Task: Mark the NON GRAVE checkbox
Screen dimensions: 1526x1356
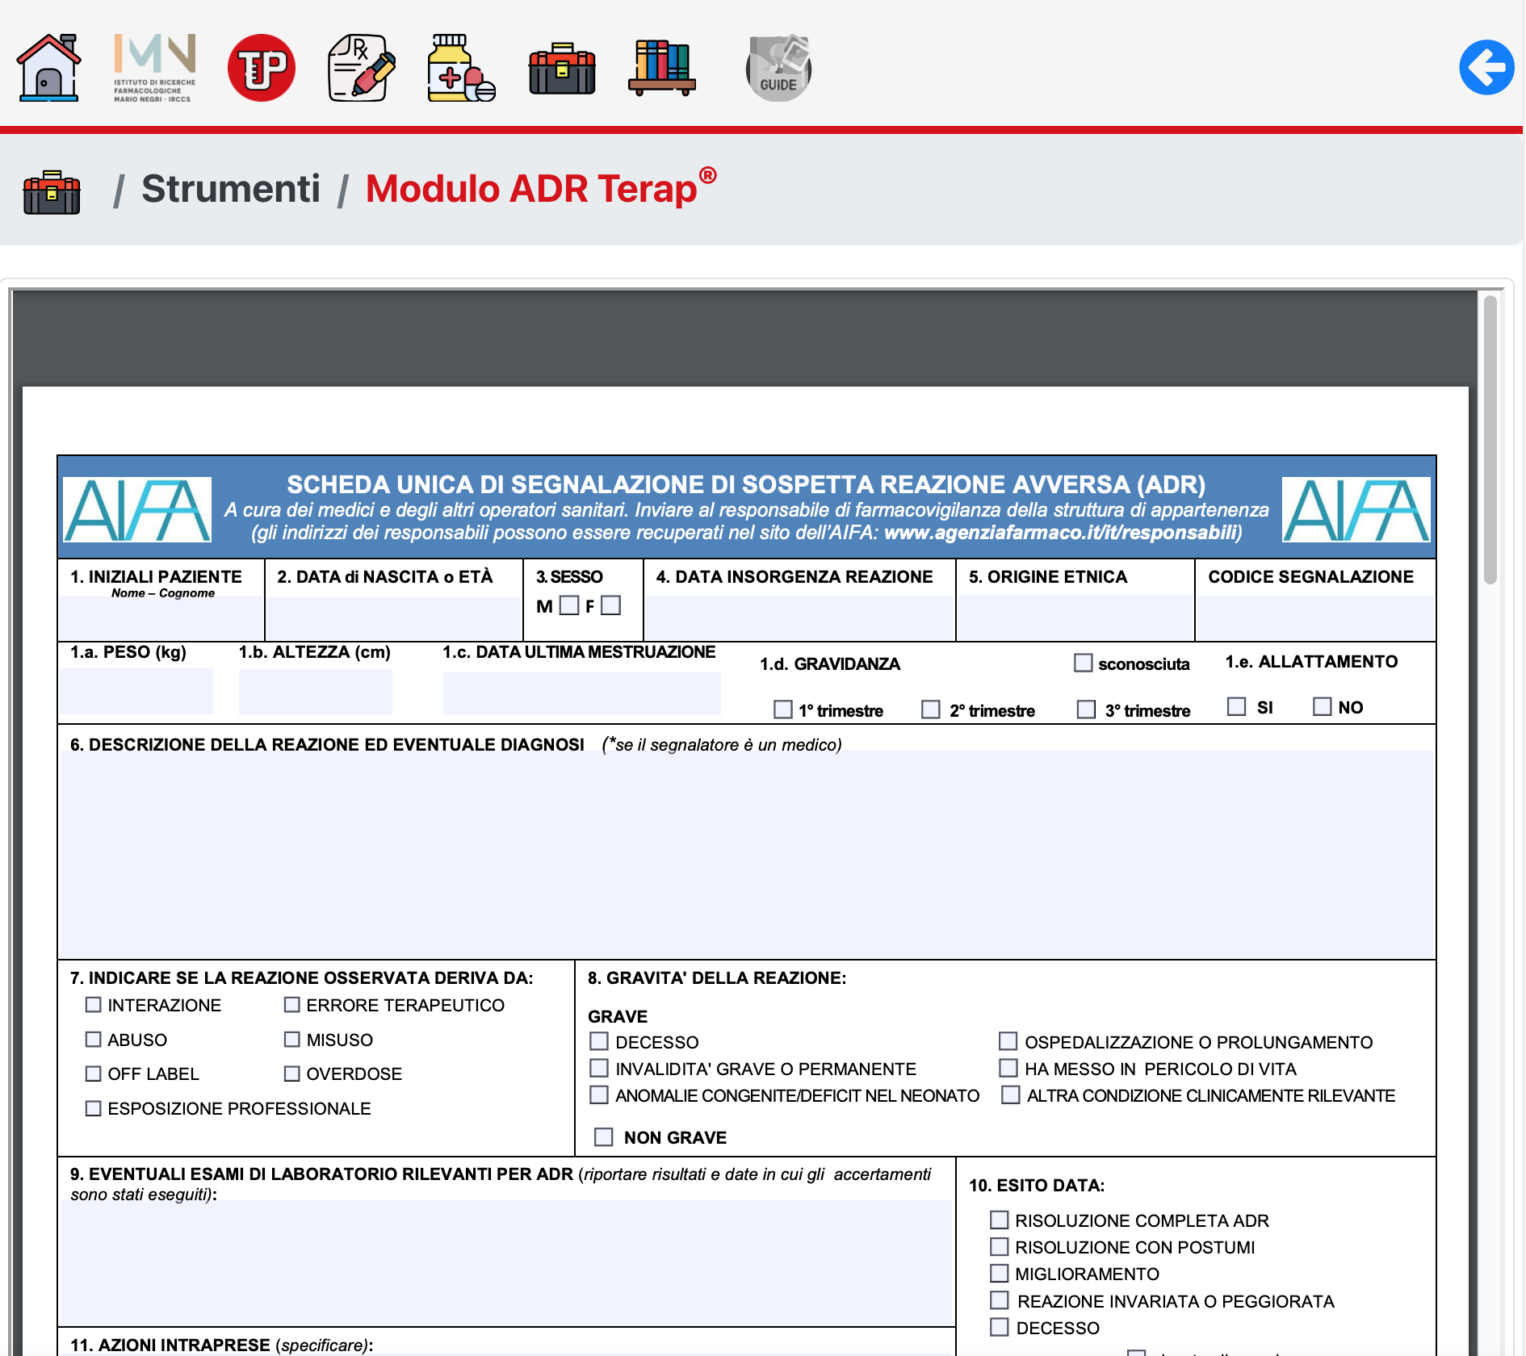Action: click(604, 1136)
